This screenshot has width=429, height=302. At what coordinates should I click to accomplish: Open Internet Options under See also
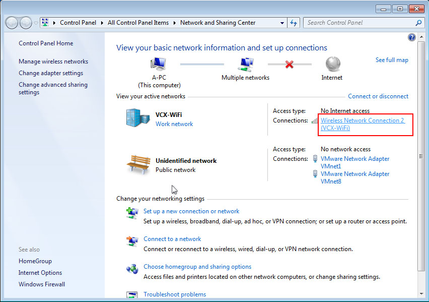(x=40, y=273)
